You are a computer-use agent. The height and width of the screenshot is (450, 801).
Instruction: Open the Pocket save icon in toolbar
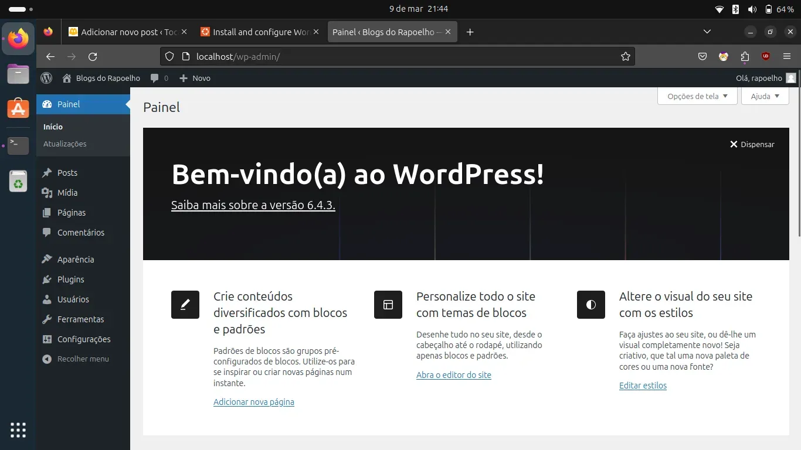702,57
